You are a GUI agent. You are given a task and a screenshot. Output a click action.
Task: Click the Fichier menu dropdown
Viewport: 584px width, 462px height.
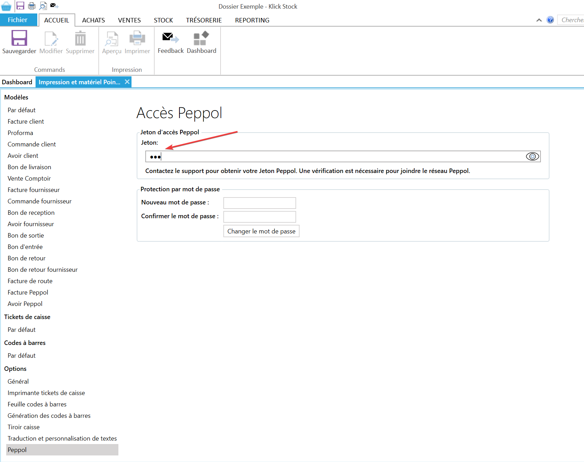coord(18,20)
